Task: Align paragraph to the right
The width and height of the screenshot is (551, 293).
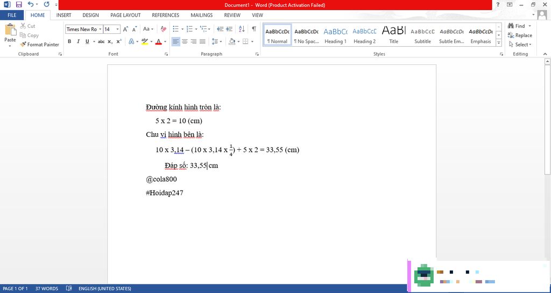Action: [193, 41]
